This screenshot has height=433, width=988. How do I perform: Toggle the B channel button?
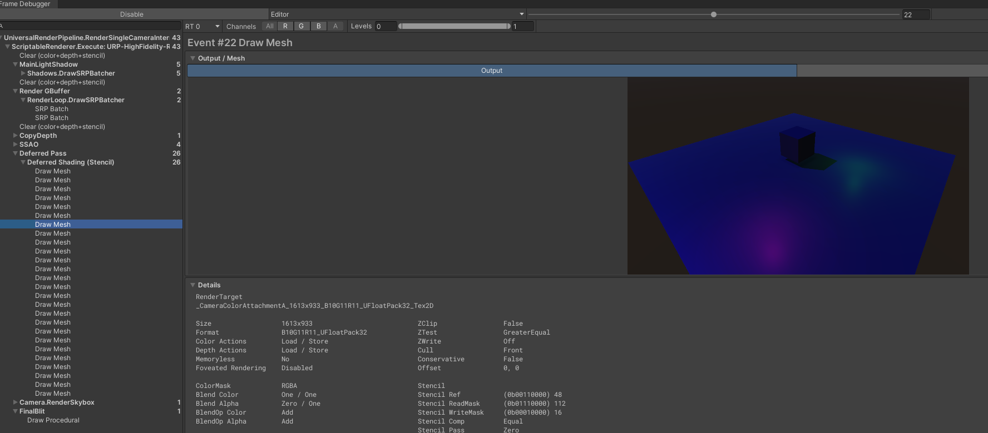click(319, 26)
